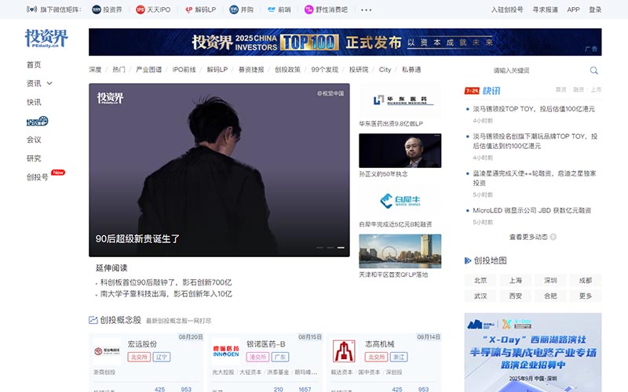628x392 pixels.
Task: Open the 淡马锡领投TOP TOY news item
Action: pyautogui.click(x=534, y=109)
